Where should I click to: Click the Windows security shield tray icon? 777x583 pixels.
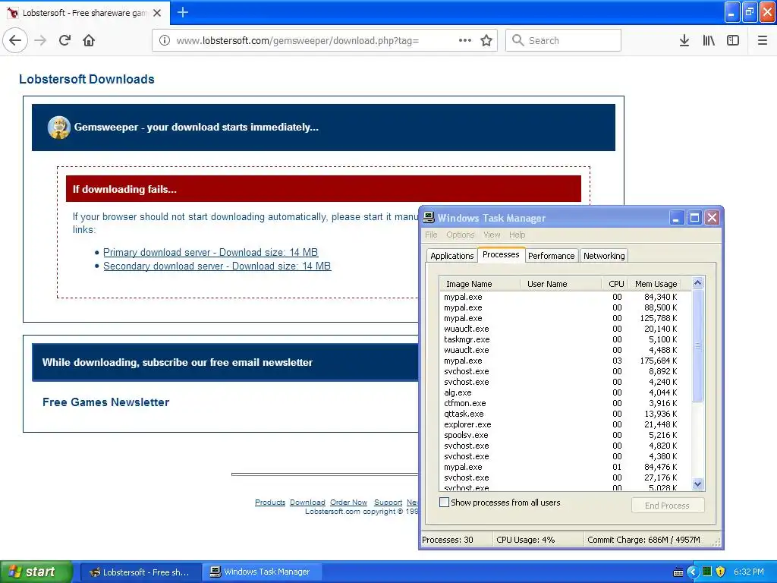coord(721,572)
